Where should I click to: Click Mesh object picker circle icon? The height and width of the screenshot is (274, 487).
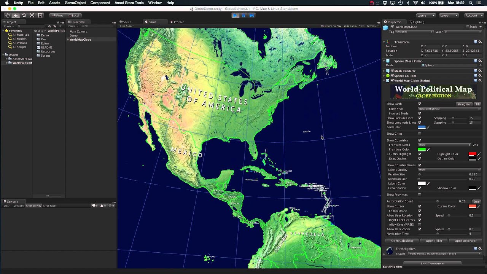pos(480,65)
